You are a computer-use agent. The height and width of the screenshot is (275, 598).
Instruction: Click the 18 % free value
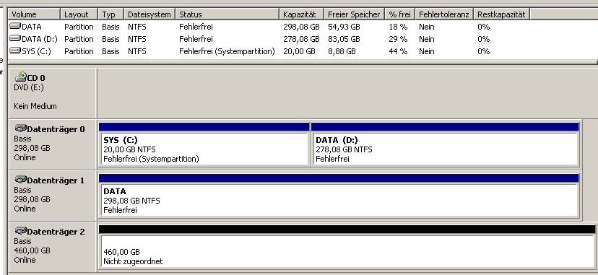(x=398, y=27)
